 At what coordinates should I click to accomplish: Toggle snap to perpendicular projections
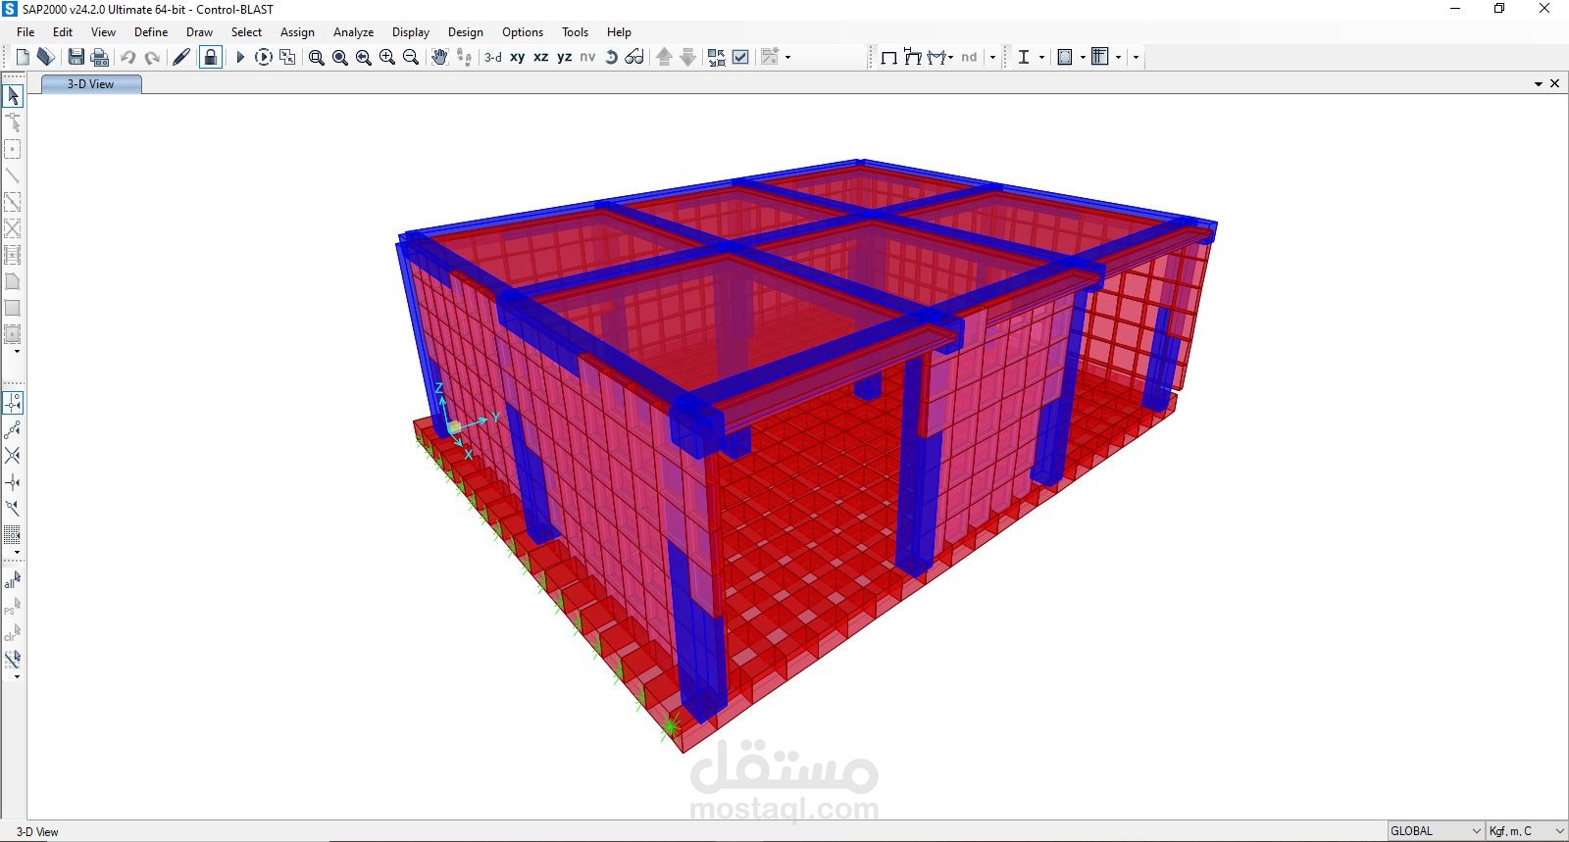pos(13,482)
